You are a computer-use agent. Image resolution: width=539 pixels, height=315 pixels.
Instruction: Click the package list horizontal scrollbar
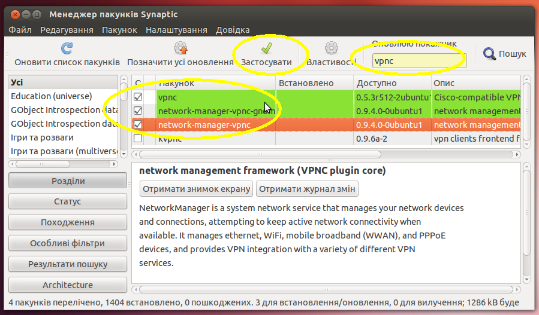tap(260, 155)
